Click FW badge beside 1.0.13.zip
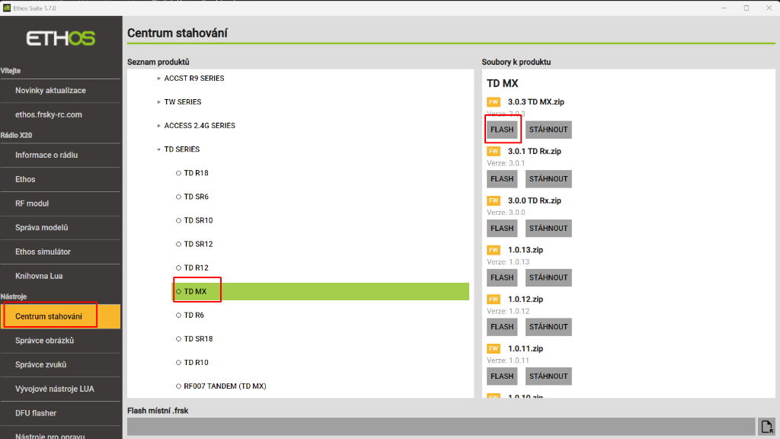 (x=494, y=250)
